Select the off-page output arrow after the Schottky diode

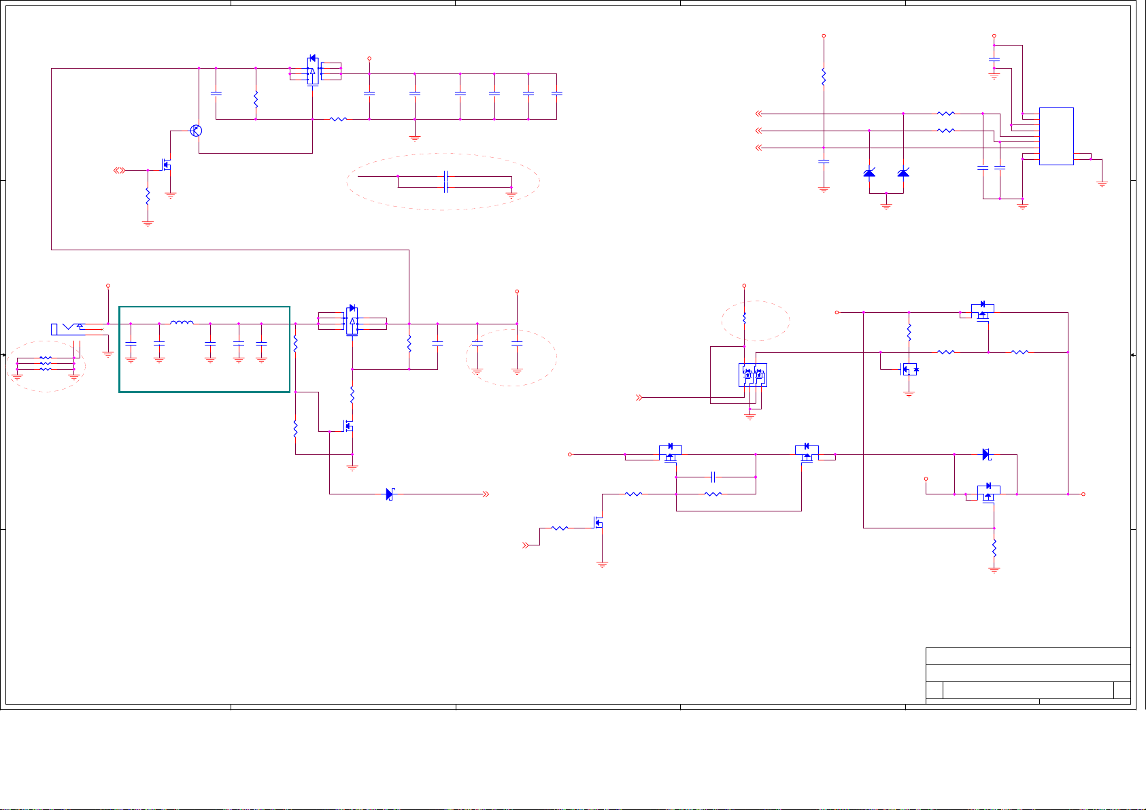point(486,494)
